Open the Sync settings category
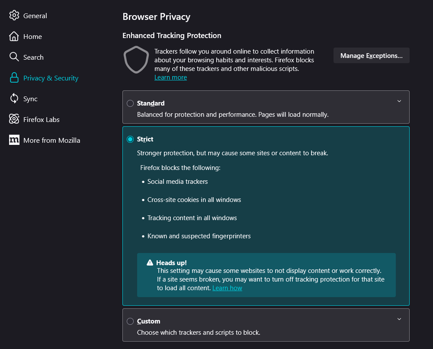Image resolution: width=433 pixels, height=349 pixels. (x=23, y=99)
